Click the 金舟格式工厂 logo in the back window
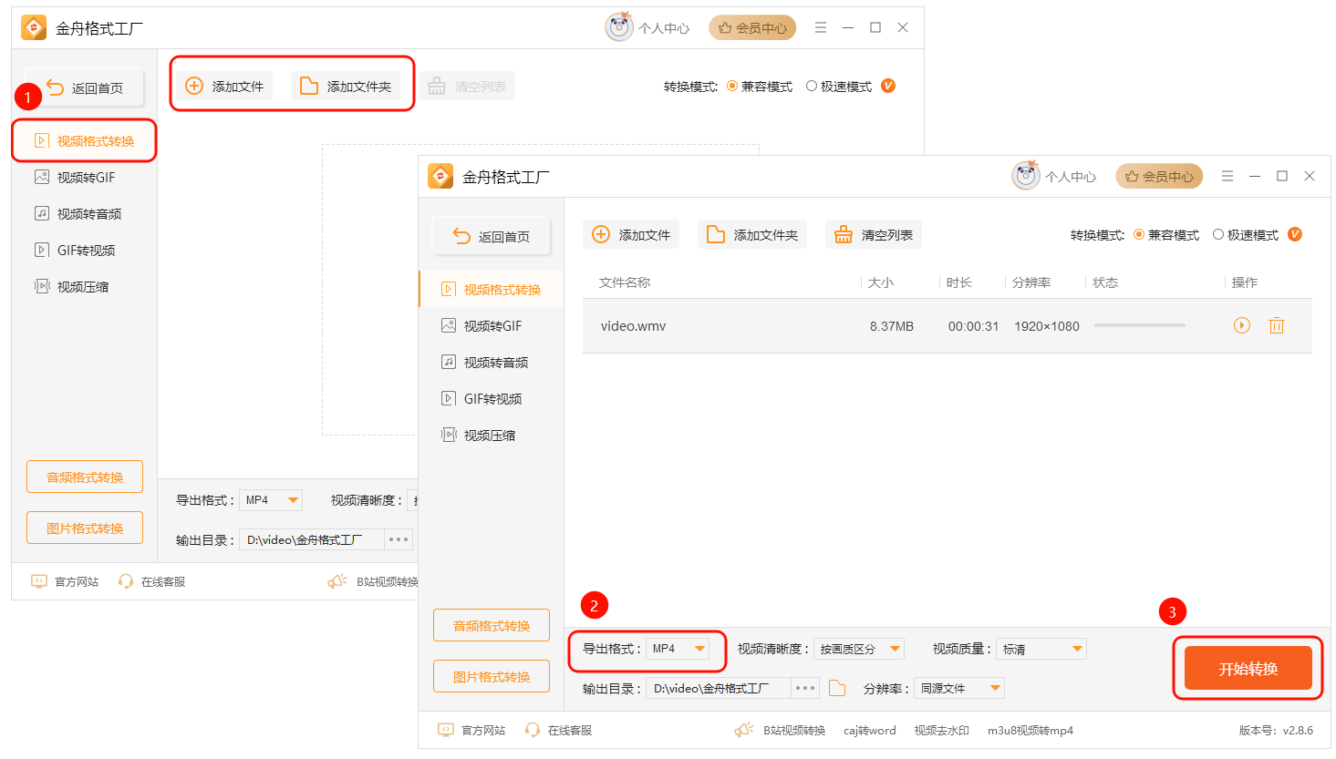This screenshot has width=1336, height=759. pyautogui.click(x=34, y=27)
